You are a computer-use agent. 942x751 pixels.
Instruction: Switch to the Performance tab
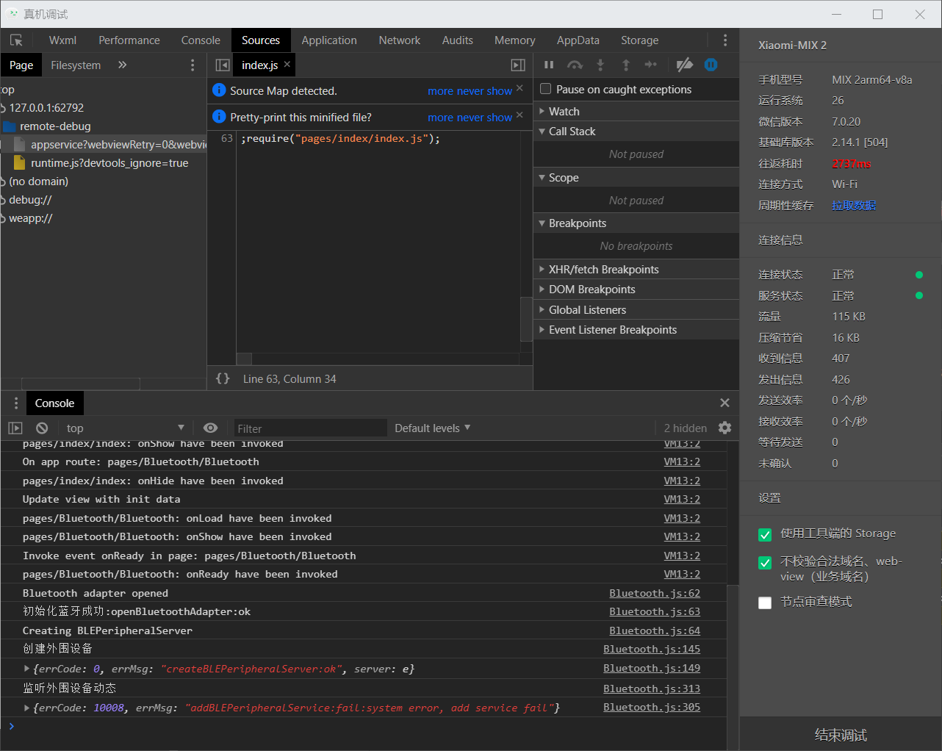(129, 40)
